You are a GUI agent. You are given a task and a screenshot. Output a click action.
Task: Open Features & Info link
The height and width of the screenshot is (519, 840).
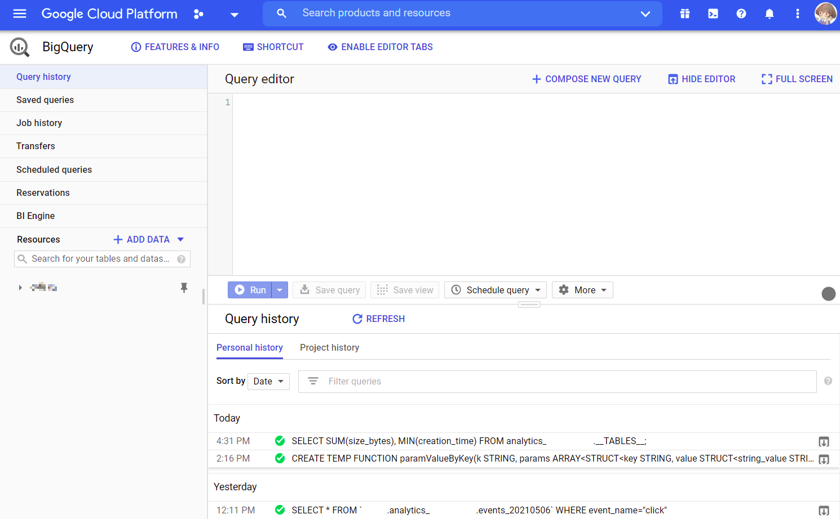point(175,47)
